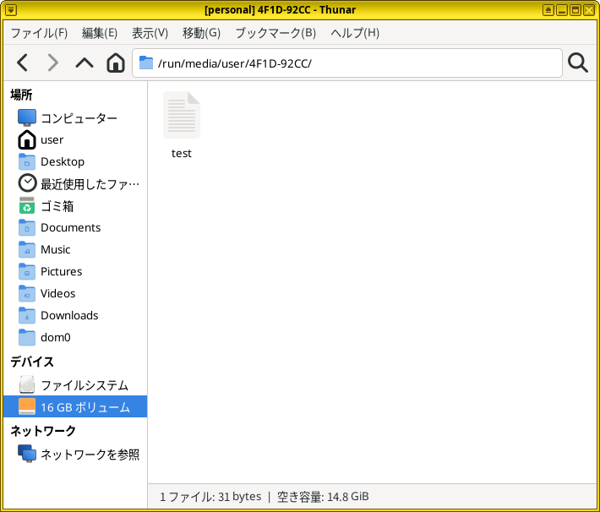Click the Pictures folder icon
600x512 pixels.
[27, 271]
